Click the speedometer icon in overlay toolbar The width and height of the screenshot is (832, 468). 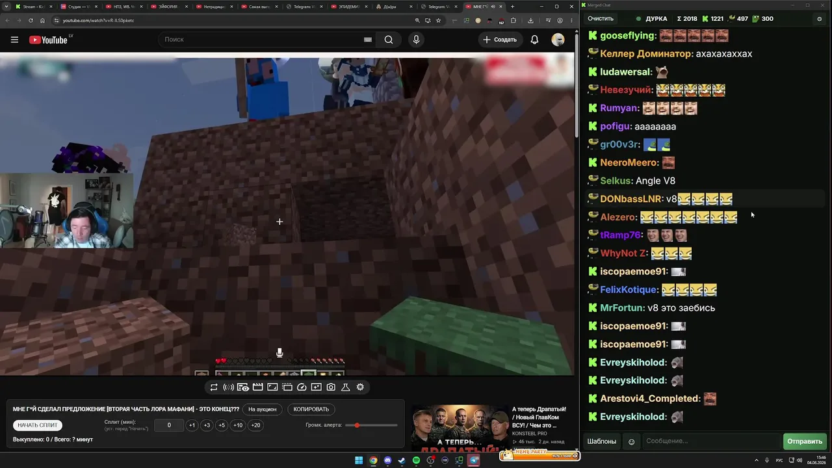(302, 387)
